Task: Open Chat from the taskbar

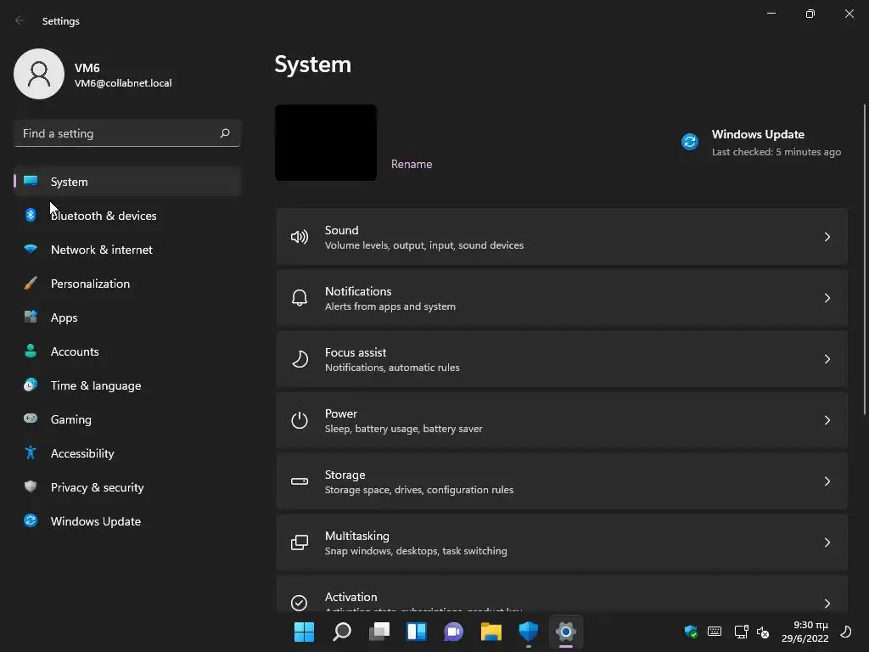Action: coord(453,632)
